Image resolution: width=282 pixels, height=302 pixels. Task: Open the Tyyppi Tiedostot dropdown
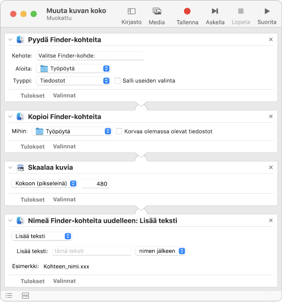73,81
